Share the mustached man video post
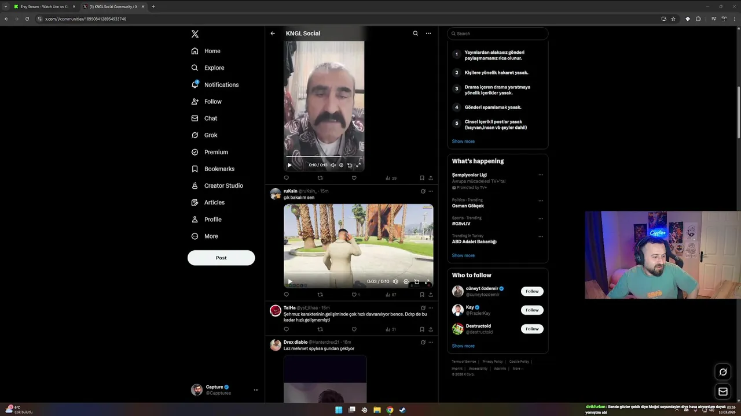The width and height of the screenshot is (741, 416). point(431,178)
